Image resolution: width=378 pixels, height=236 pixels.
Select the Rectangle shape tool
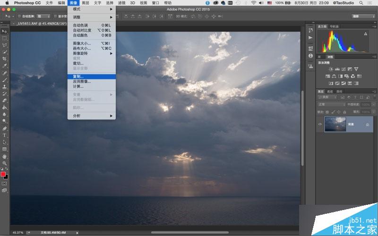[x=4, y=149]
